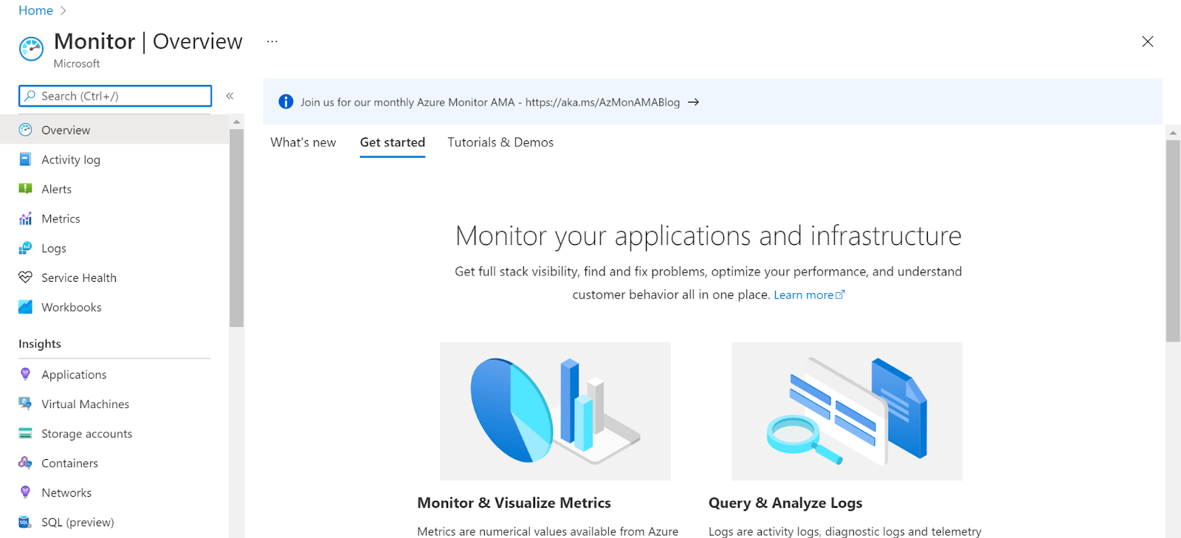Click the SQL (preview) icon
Screen dimensions: 1181x538
click(25, 522)
